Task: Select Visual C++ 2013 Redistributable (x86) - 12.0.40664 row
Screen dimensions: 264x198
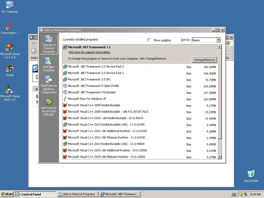Action: point(140,144)
